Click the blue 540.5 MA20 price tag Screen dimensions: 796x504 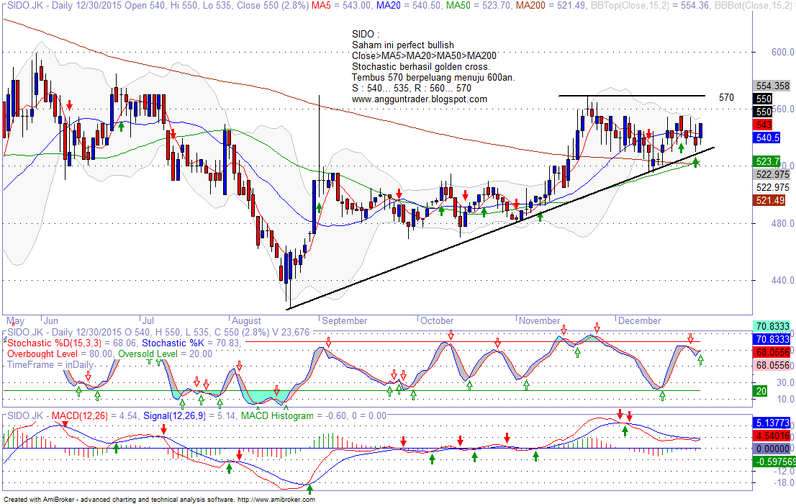point(767,138)
